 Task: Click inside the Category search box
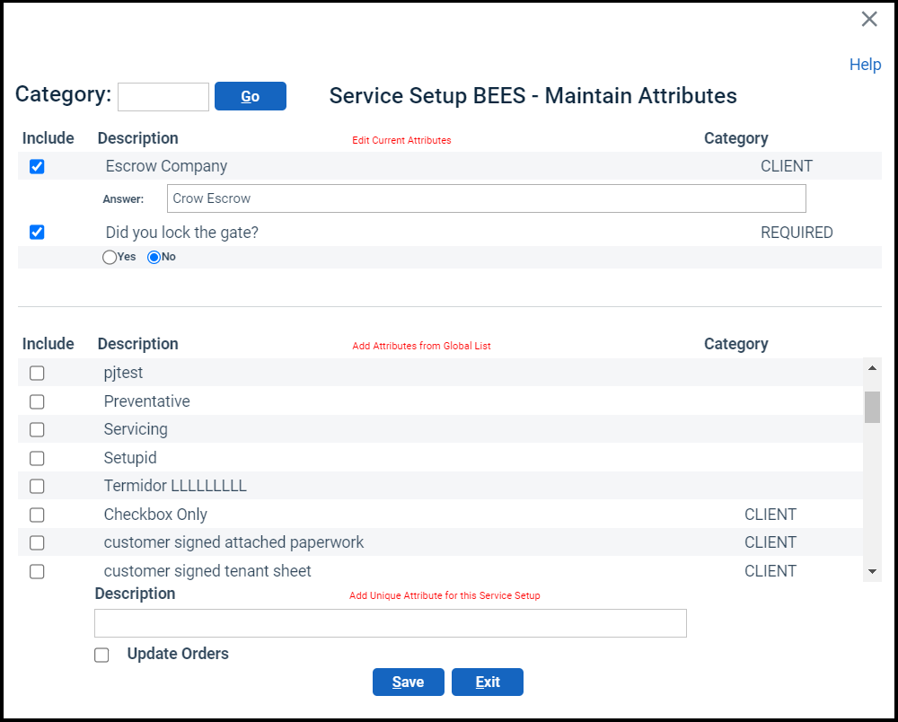(x=163, y=96)
